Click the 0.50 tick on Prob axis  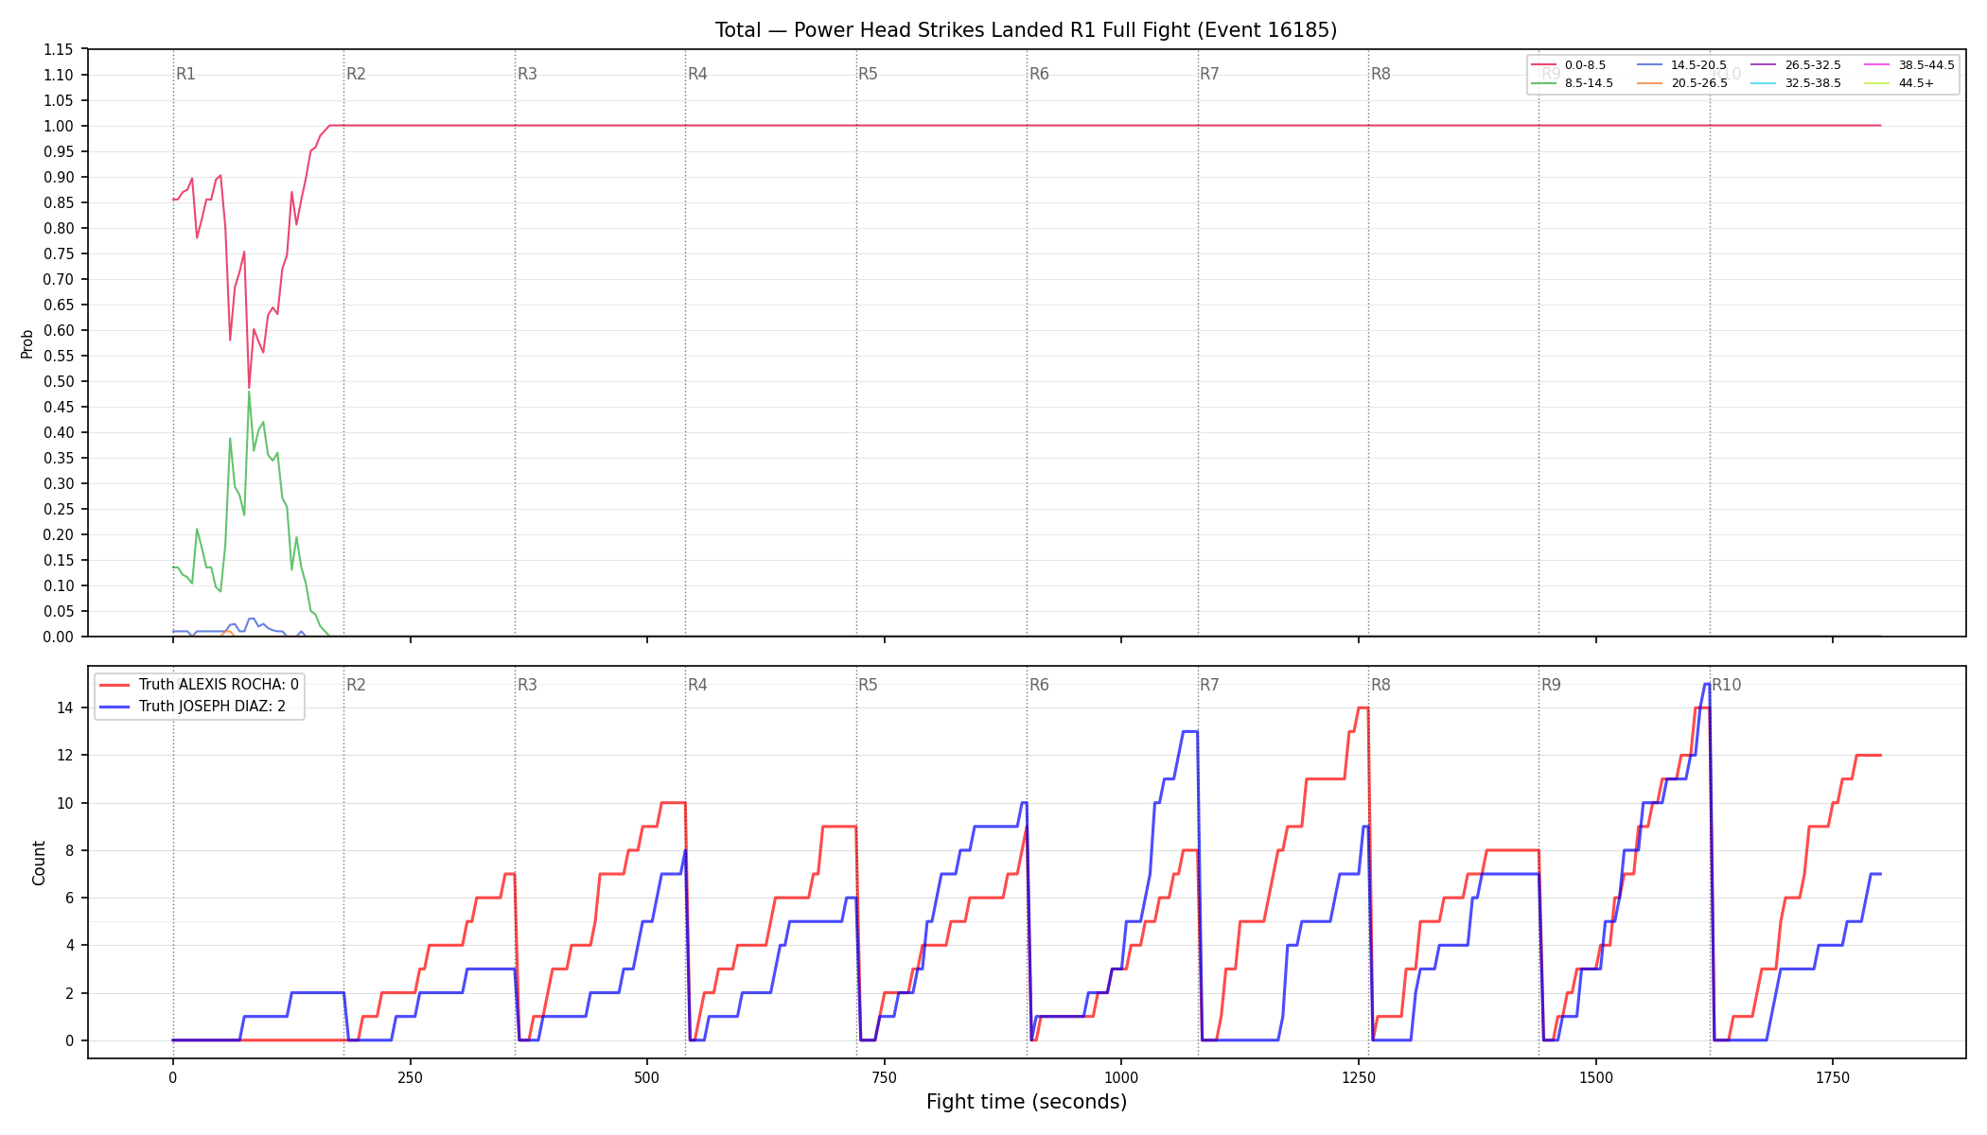pyautogui.click(x=59, y=381)
